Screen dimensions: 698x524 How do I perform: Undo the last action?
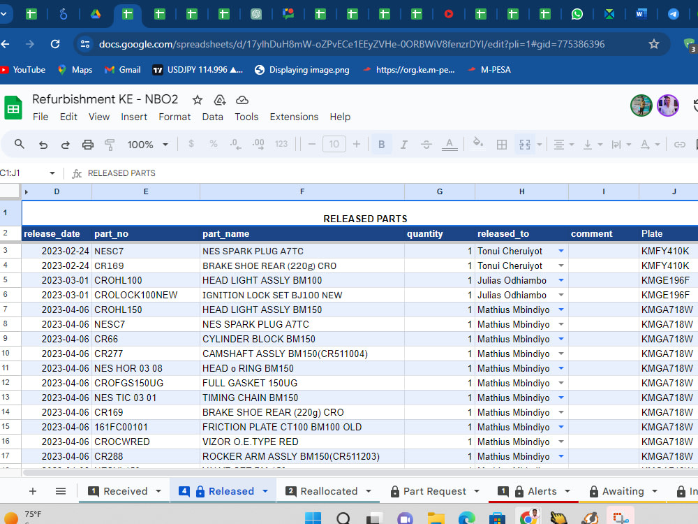pos(43,145)
